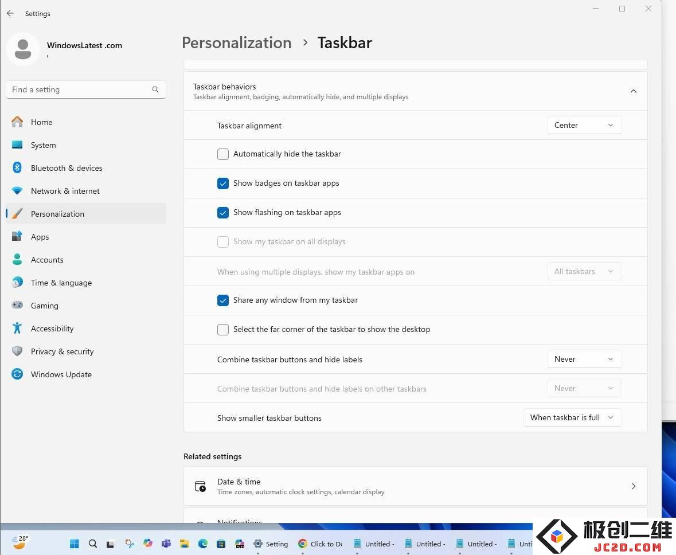
Task: Launch Snipping Tool from the taskbar
Action: pyautogui.click(x=130, y=544)
